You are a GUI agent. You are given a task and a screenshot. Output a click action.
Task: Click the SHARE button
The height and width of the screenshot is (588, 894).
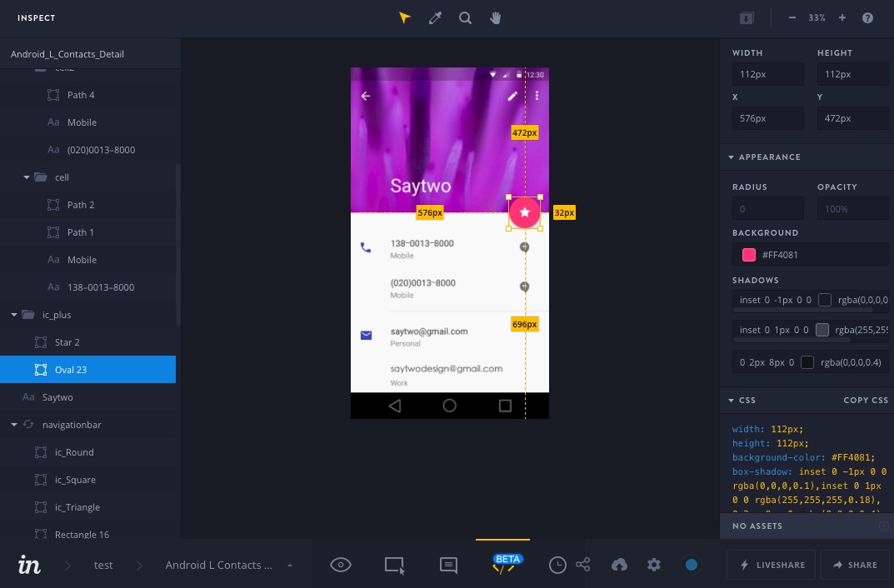point(855,565)
